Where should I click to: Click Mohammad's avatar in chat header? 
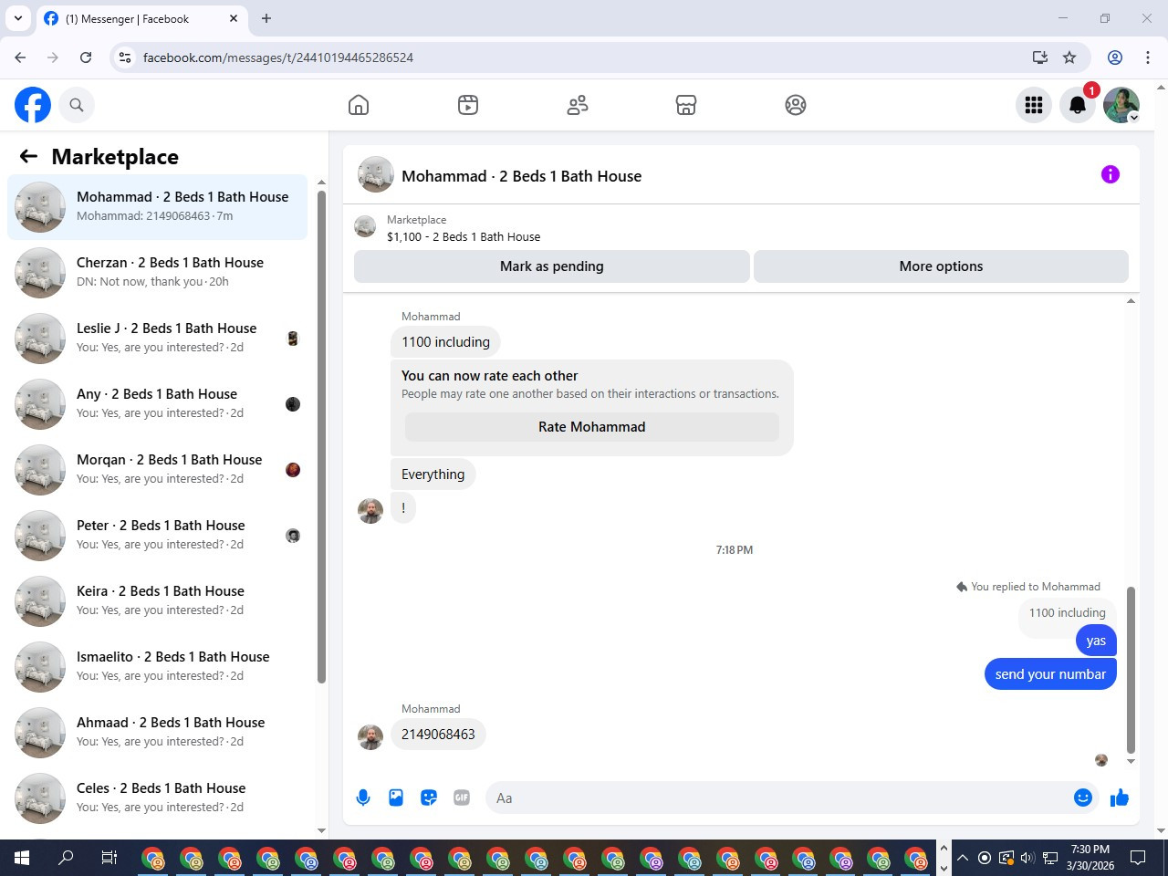point(376,174)
